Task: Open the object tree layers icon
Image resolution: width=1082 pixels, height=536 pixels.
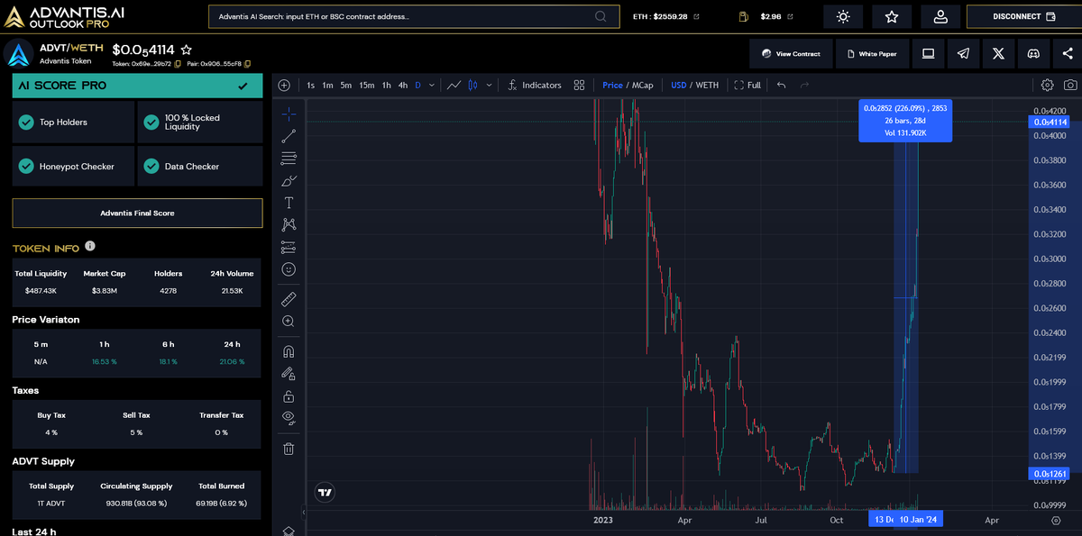Action: point(289,531)
